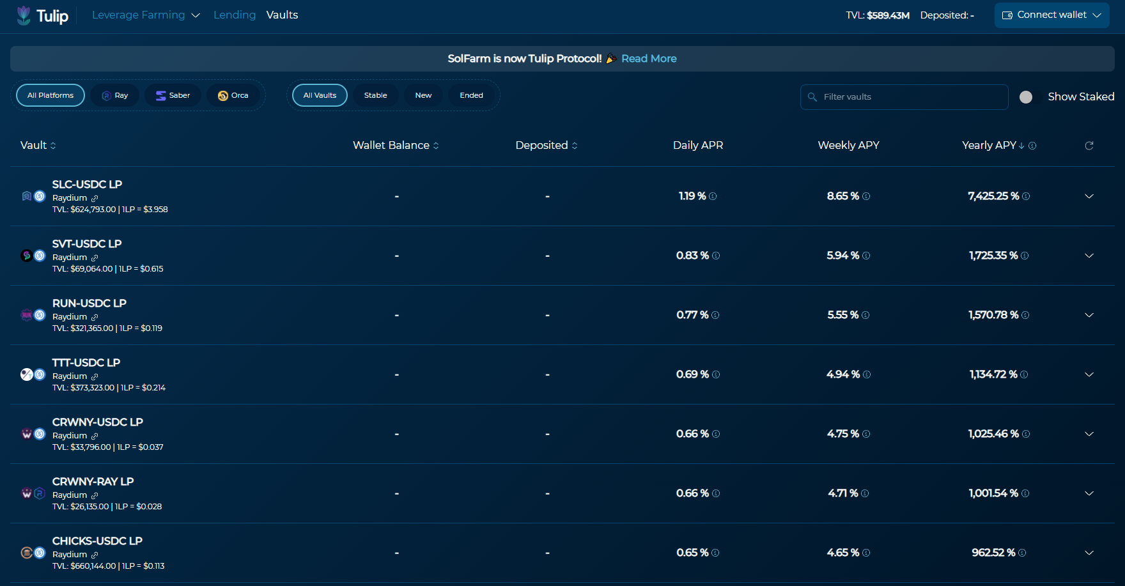Click info icon next to 1.19 % daily APR

(x=713, y=196)
